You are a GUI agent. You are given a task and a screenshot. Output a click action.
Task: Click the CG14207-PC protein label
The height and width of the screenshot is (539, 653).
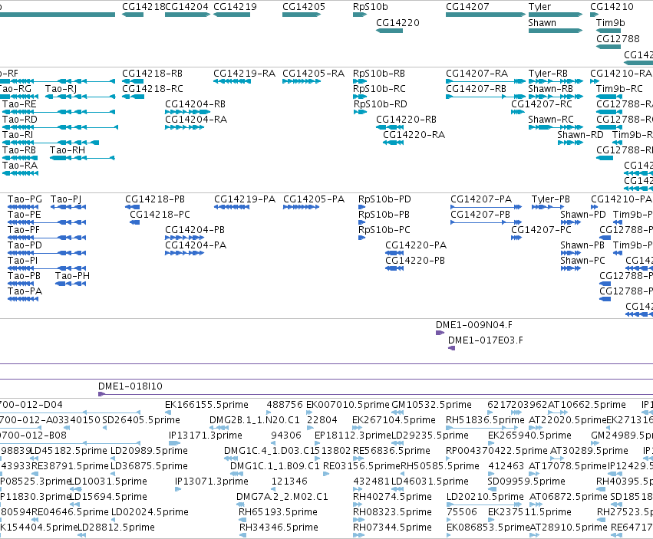coord(541,230)
